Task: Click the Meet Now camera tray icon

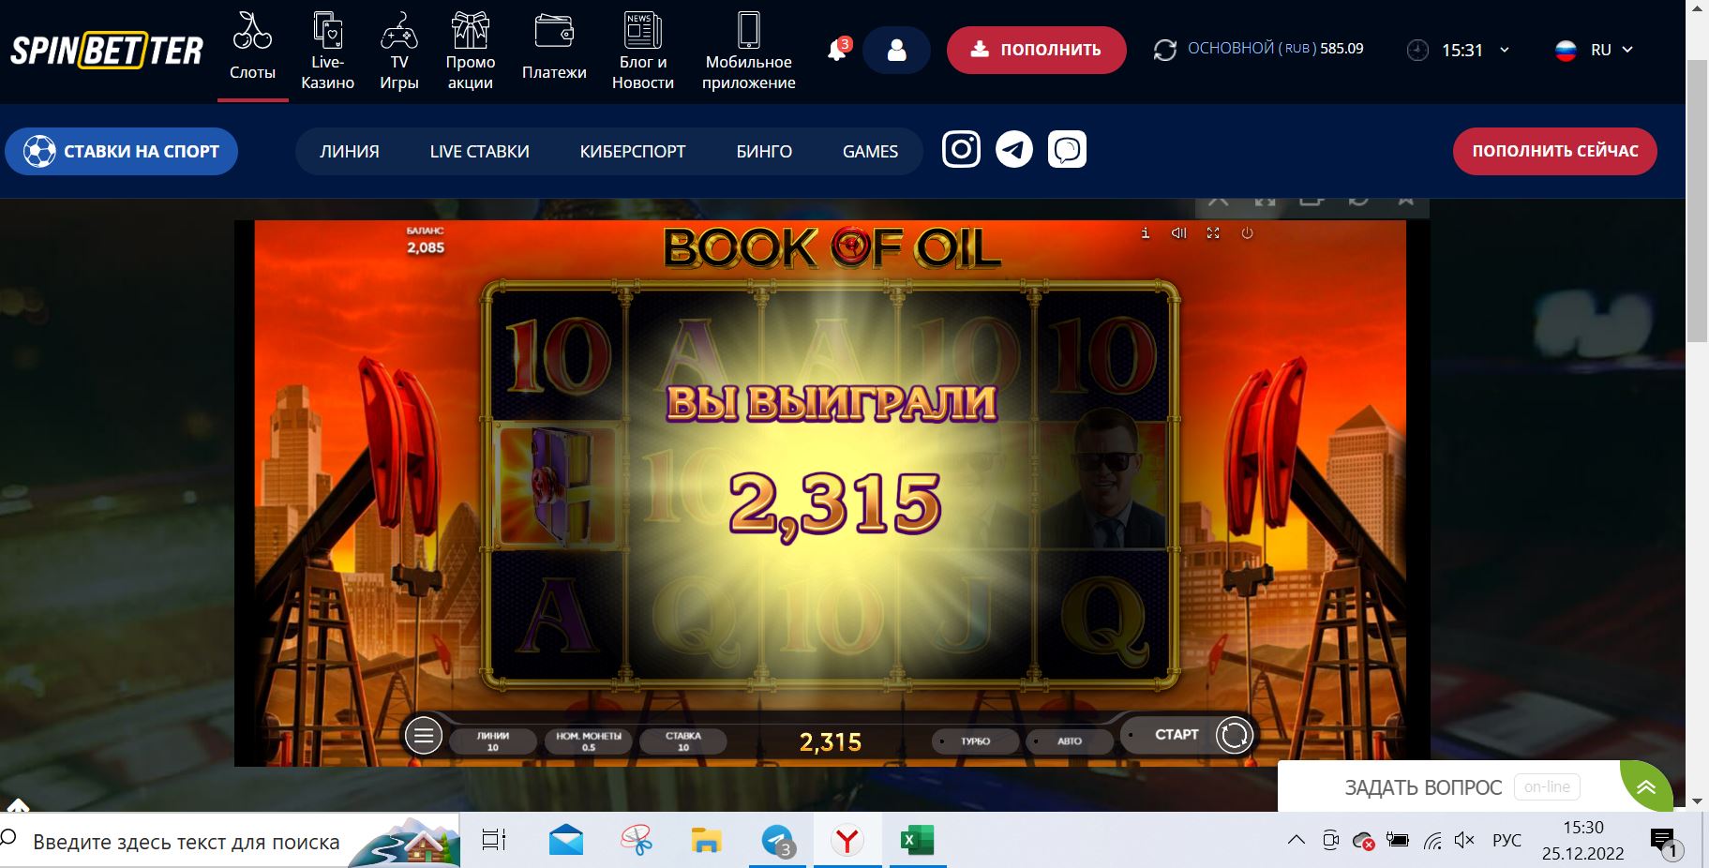Action: tap(1330, 841)
